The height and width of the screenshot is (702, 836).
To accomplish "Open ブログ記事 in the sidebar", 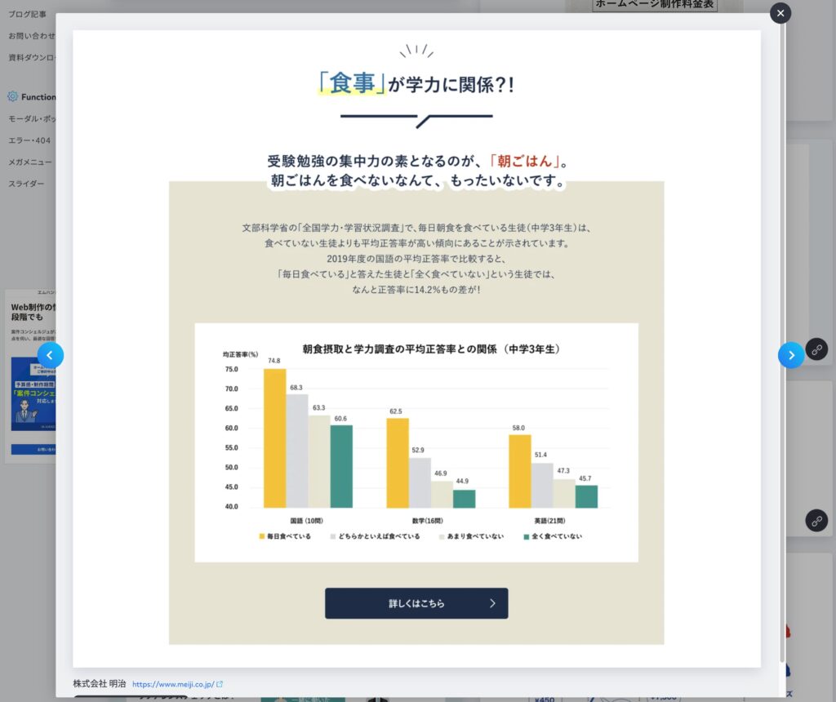I will click(x=28, y=14).
